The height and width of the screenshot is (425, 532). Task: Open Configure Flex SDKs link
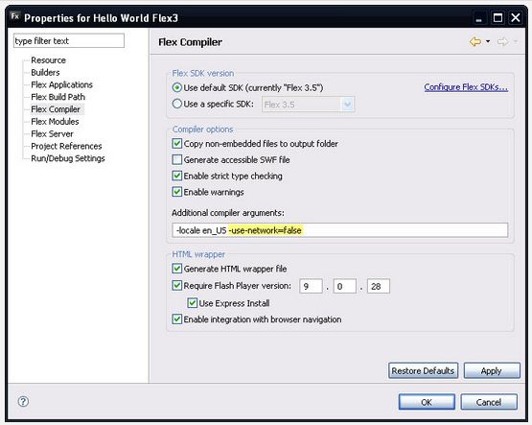click(466, 87)
